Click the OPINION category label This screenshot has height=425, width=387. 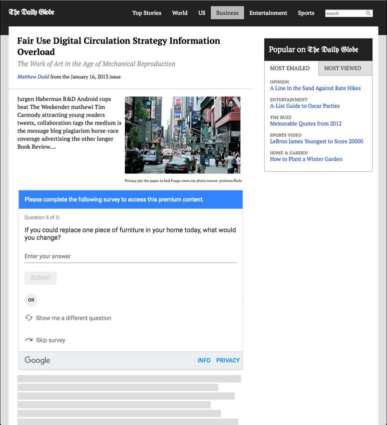pyautogui.click(x=280, y=82)
